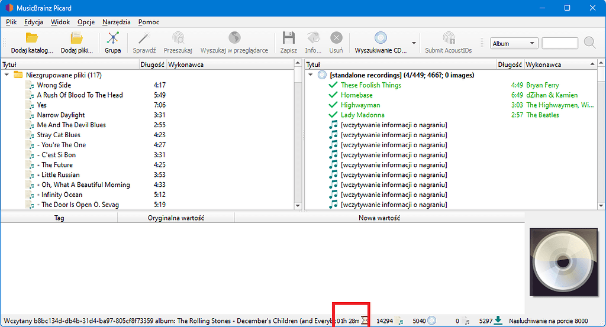This screenshot has height=327, width=606.
Task: Click the Przeszukaj fingerprint icon
Action: pyautogui.click(x=178, y=38)
